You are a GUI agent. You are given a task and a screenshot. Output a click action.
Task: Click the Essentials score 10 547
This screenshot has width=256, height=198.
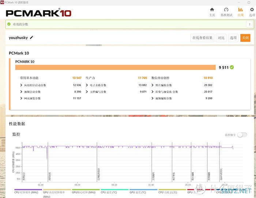tap(77, 78)
